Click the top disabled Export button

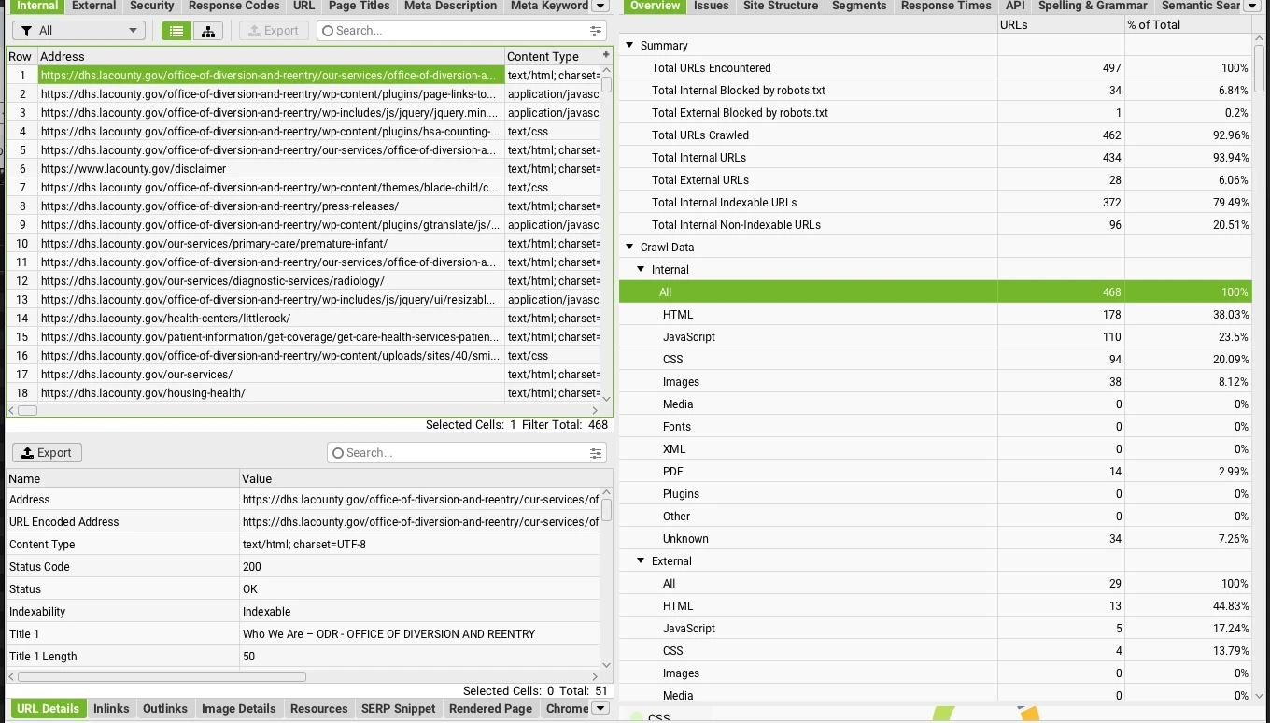pos(275,31)
